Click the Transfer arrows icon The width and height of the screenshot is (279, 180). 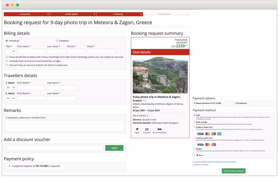click(x=147, y=129)
